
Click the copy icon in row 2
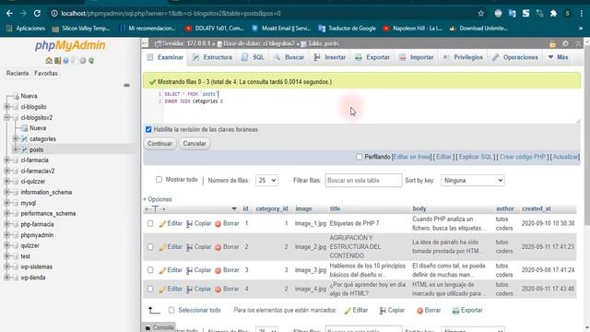point(189,247)
